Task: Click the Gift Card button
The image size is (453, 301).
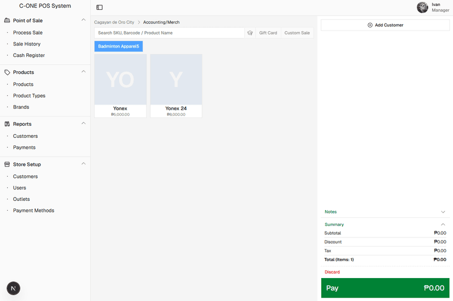Action: coord(268,33)
